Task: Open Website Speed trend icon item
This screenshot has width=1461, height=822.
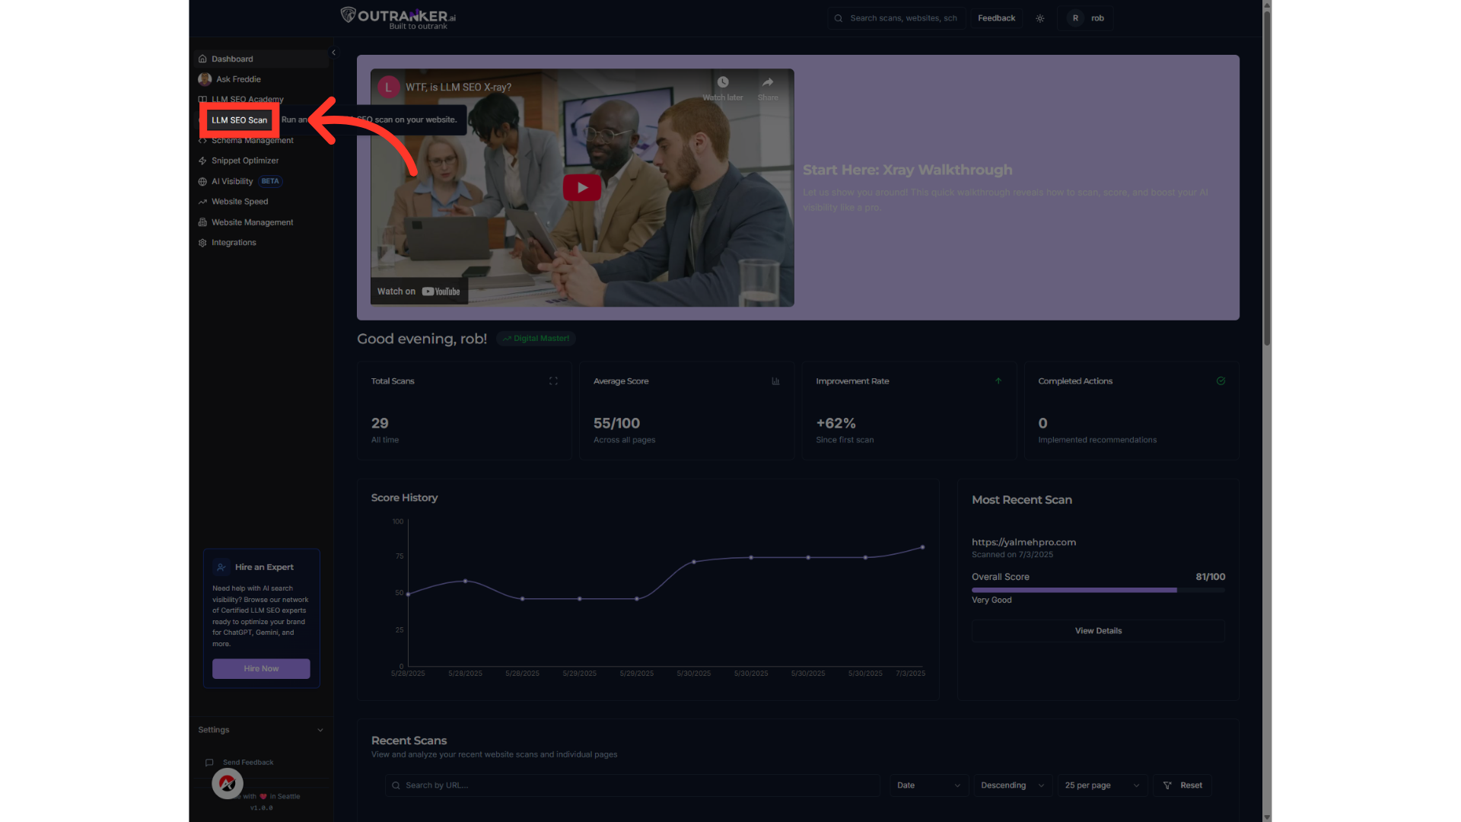Action: (x=202, y=202)
